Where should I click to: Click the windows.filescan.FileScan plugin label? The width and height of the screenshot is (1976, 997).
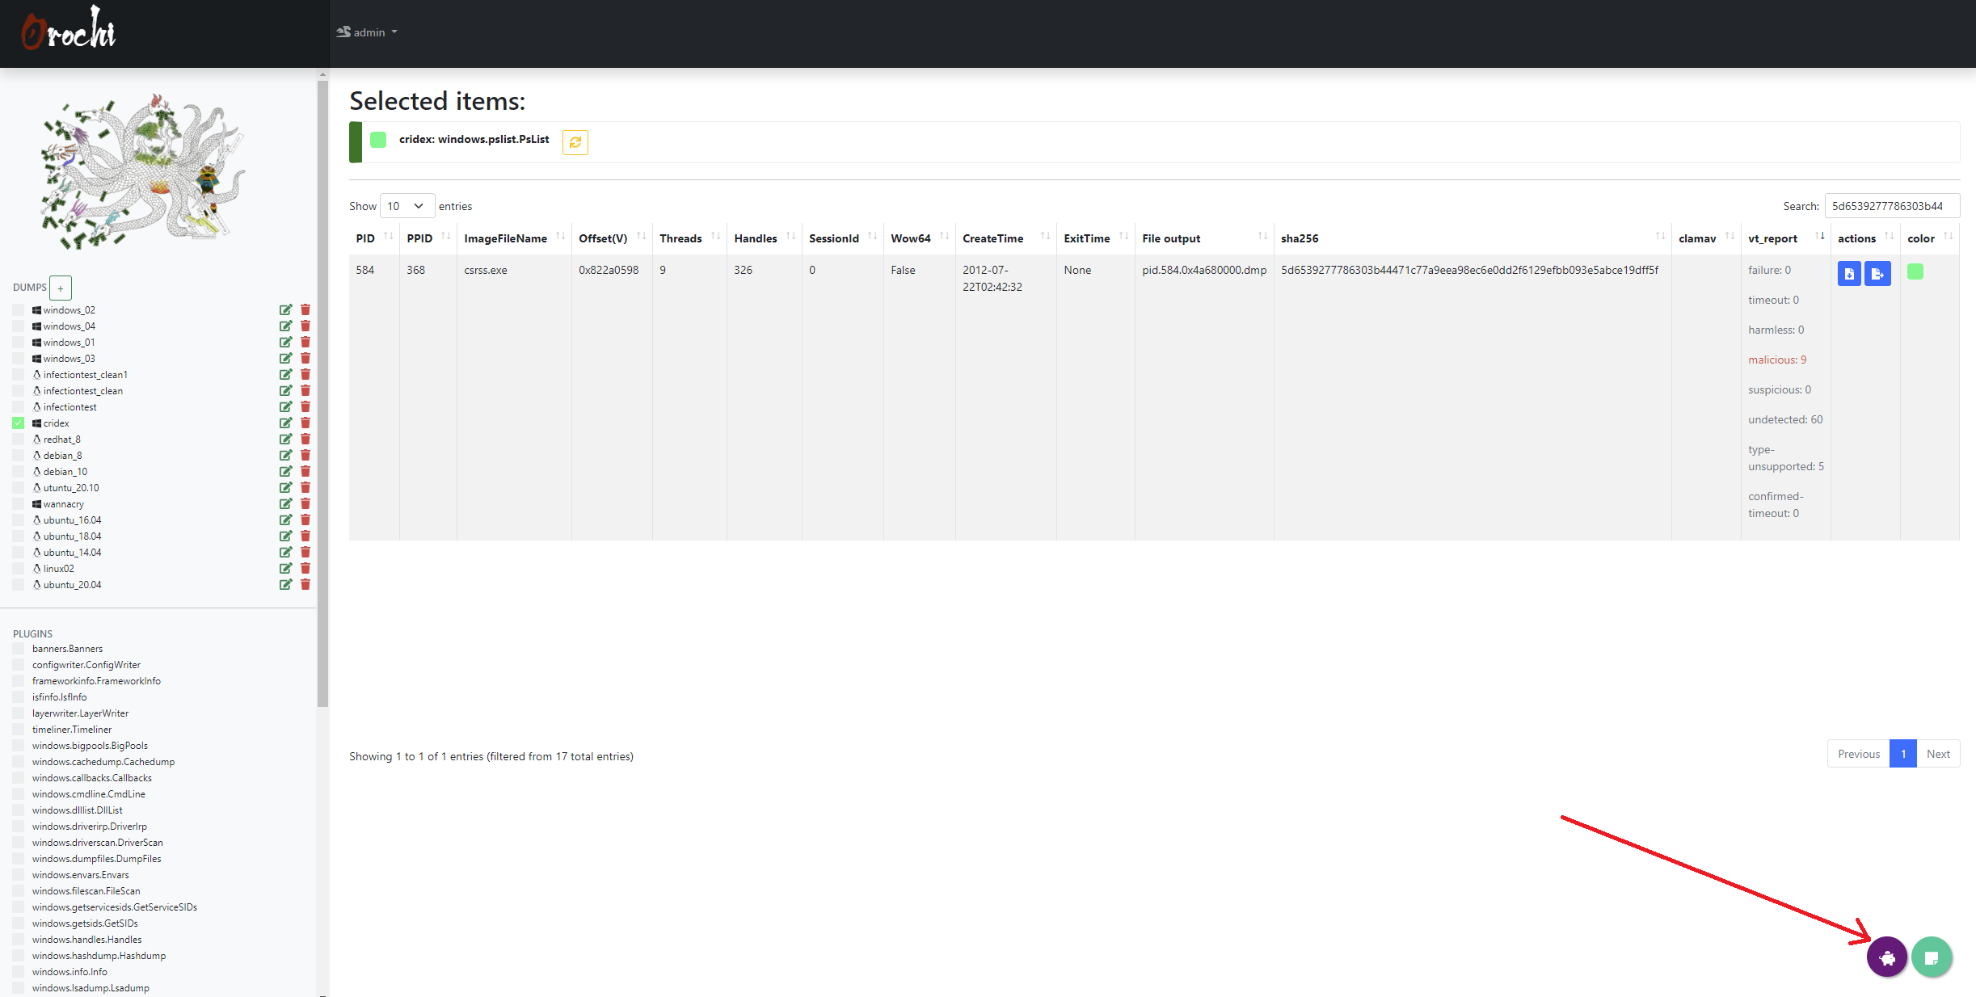[86, 891]
